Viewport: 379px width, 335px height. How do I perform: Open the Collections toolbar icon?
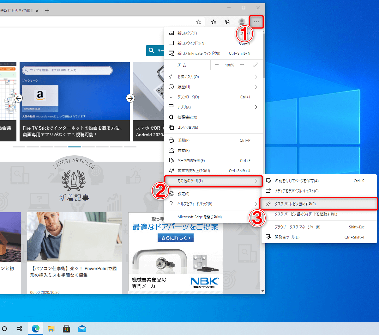coord(228,22)
